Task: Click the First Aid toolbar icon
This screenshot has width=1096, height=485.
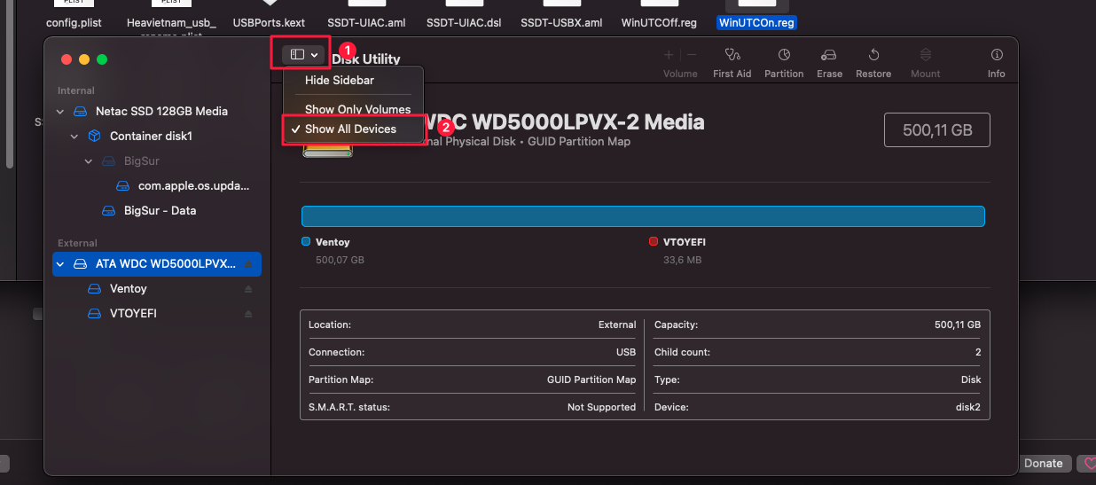Action: tap(732, 55)
